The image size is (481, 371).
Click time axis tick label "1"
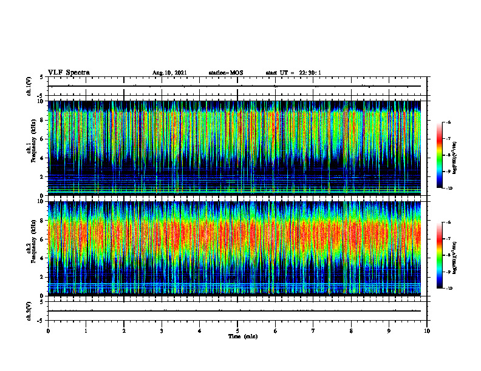(x=86, y=331)
